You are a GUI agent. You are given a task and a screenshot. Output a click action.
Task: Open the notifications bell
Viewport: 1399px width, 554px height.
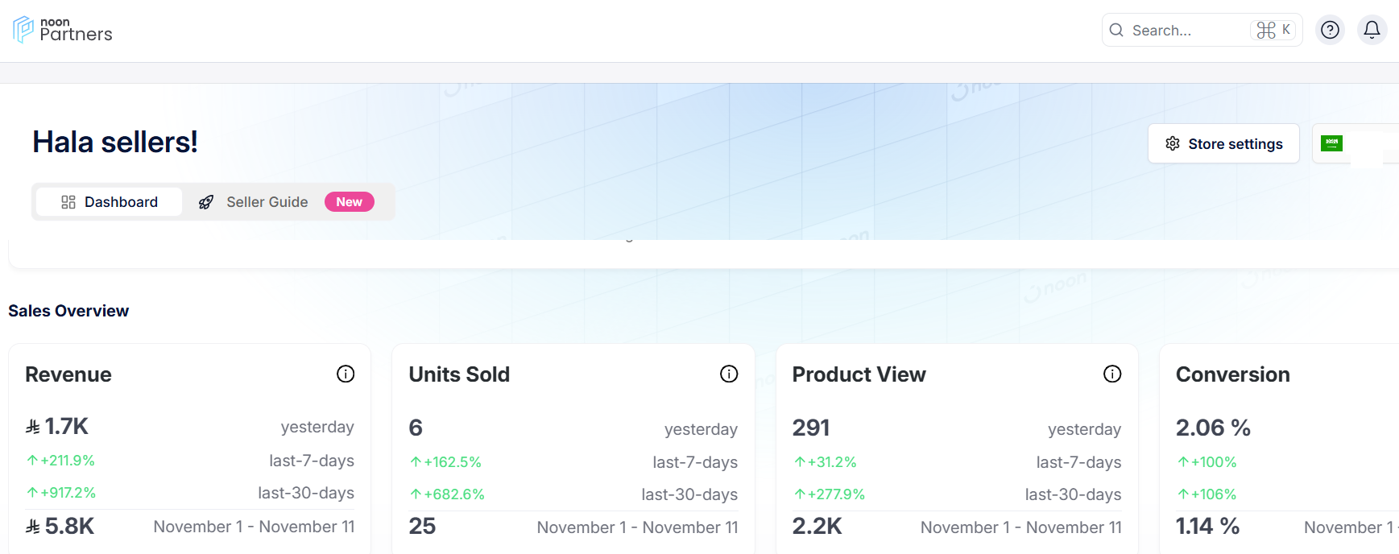[1372, 30]
